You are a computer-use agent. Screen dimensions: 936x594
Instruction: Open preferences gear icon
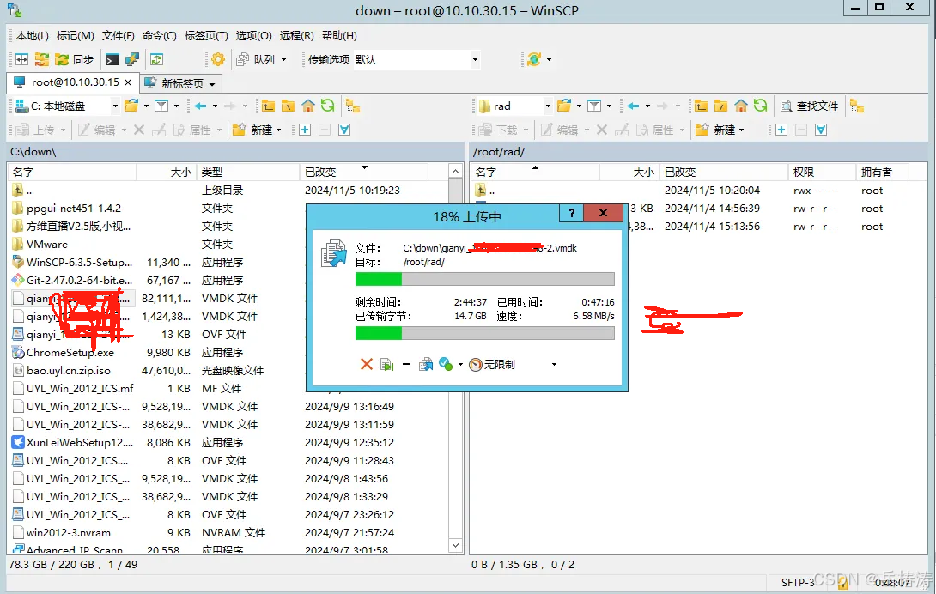click(x=218, y=59)
